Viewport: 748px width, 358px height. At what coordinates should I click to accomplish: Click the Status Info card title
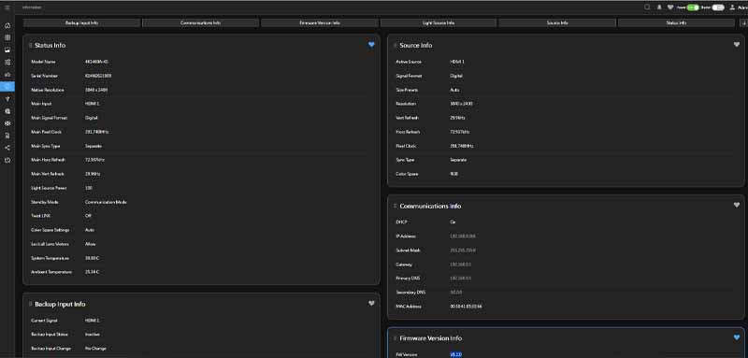pyautogui.click(x=50, y=45)
